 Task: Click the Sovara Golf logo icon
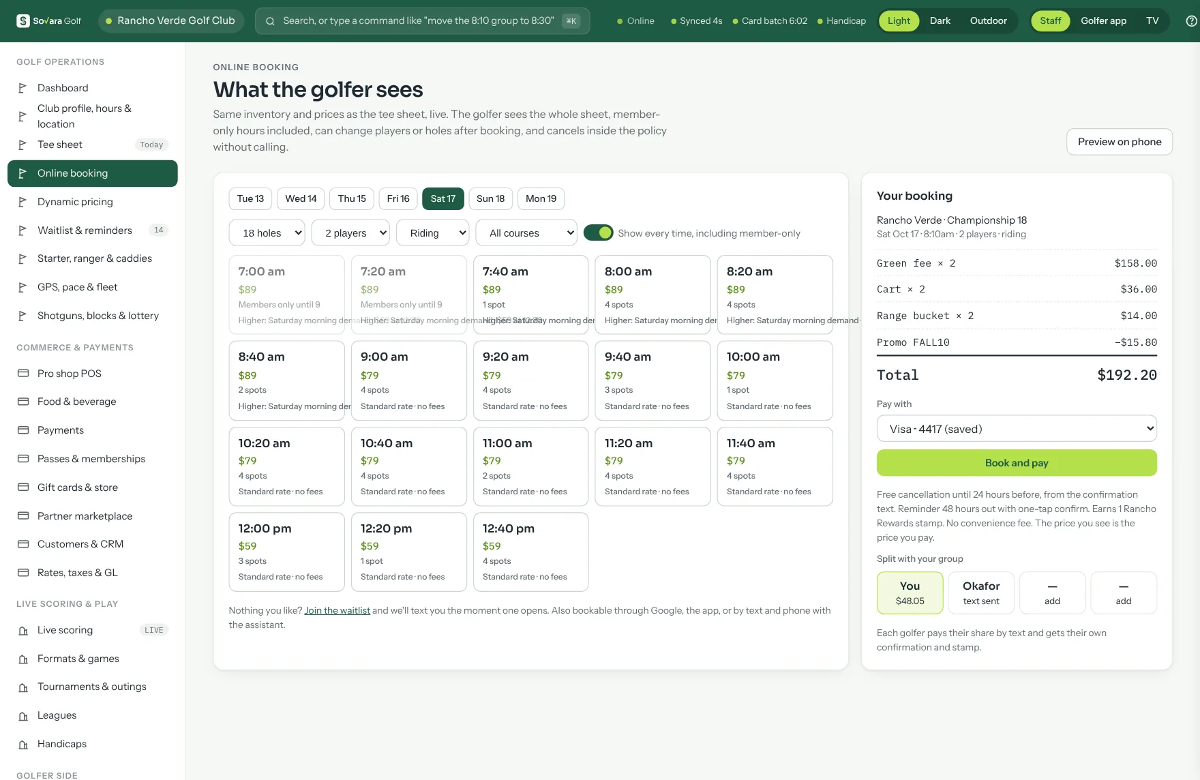tap(23, 20)
